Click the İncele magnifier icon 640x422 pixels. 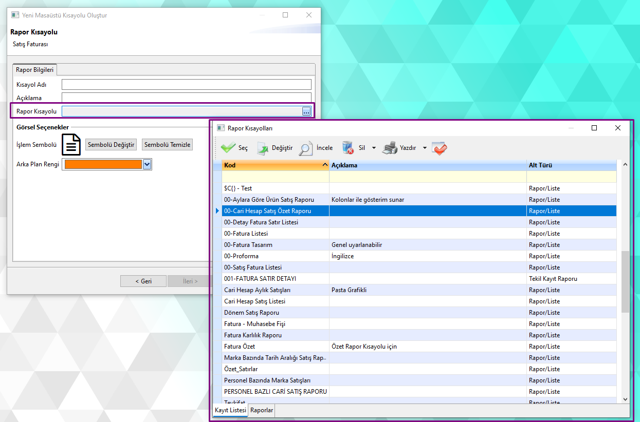point(306,148)
